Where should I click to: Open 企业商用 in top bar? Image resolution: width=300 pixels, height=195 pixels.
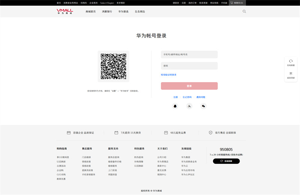tap(93, 3)
